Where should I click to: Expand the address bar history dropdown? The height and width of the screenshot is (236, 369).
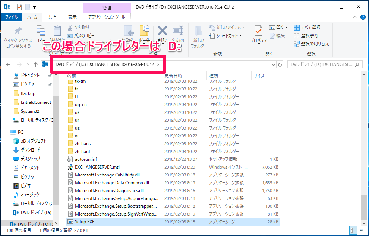point(274,64)
